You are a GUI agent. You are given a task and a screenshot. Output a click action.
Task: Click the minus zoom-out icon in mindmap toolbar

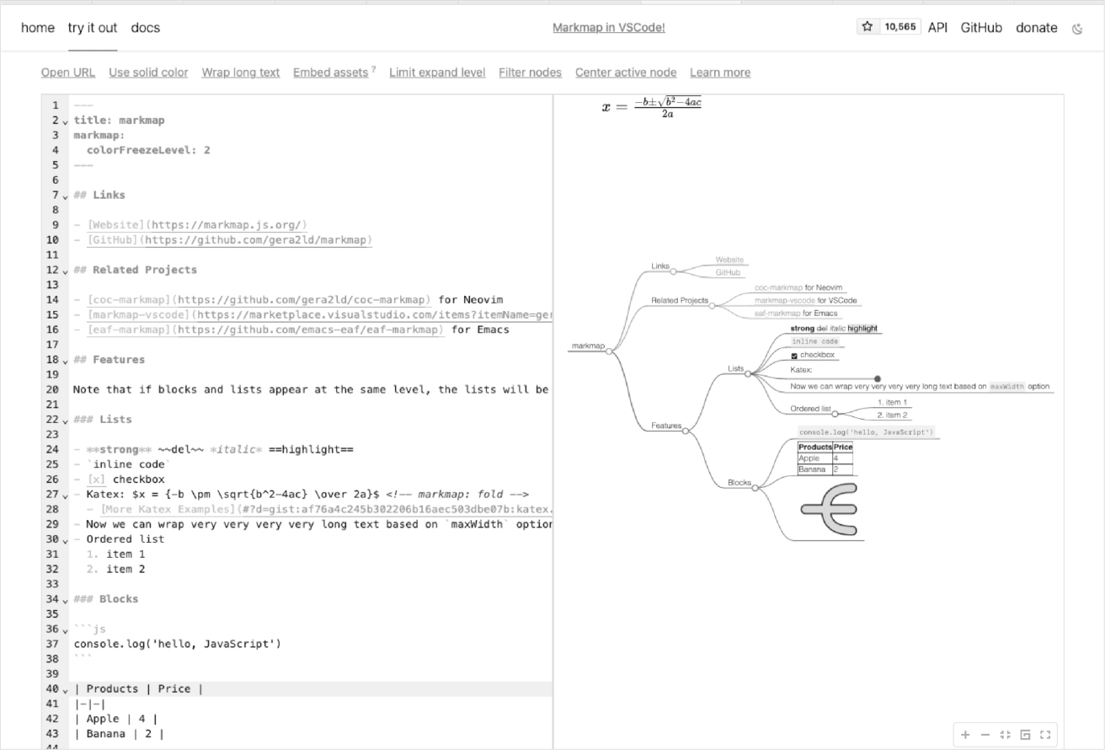pos(985,735)
